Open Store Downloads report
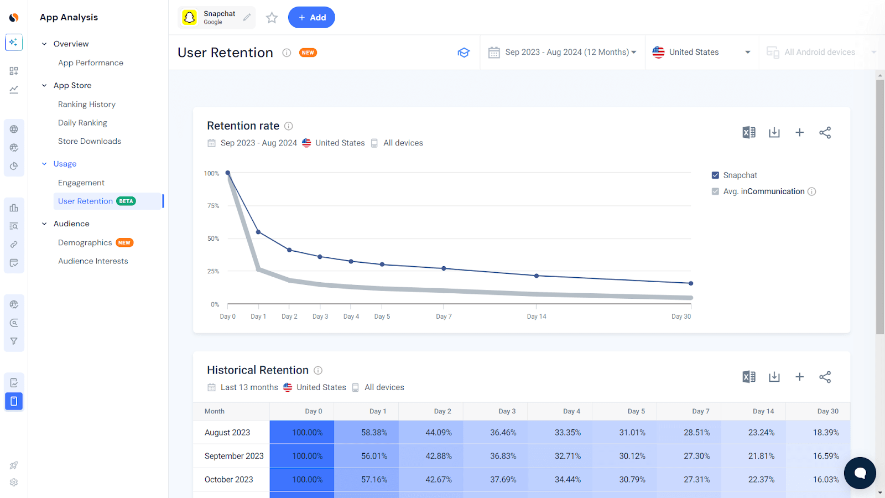The width and height of the screenshot is (885, 498). 89,141
